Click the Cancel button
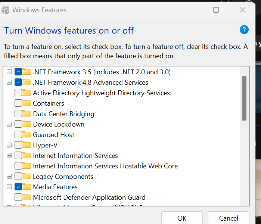Image resolution: width=261 pixels, height=224 pixels. click(x=229, y=218)
